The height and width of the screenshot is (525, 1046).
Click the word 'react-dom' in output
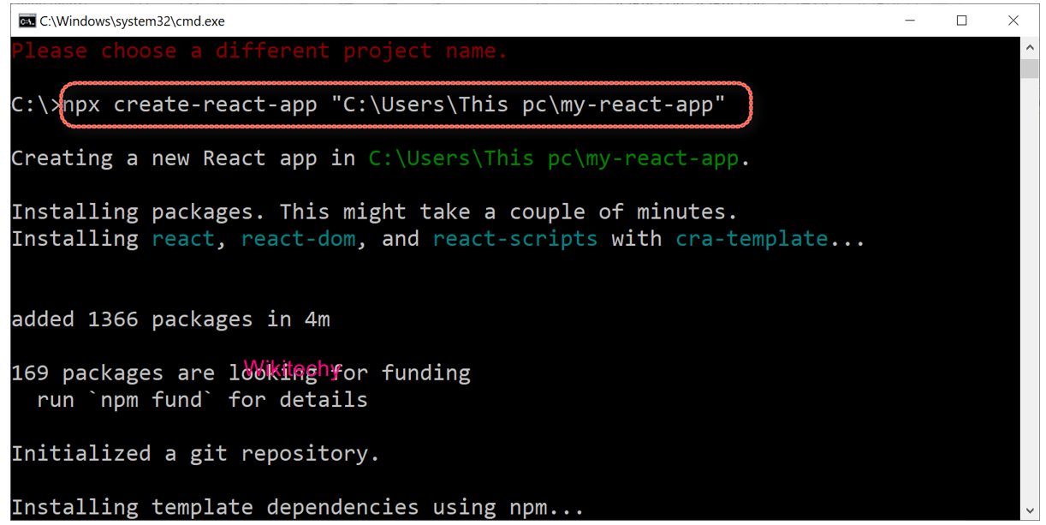coord(298,238)
